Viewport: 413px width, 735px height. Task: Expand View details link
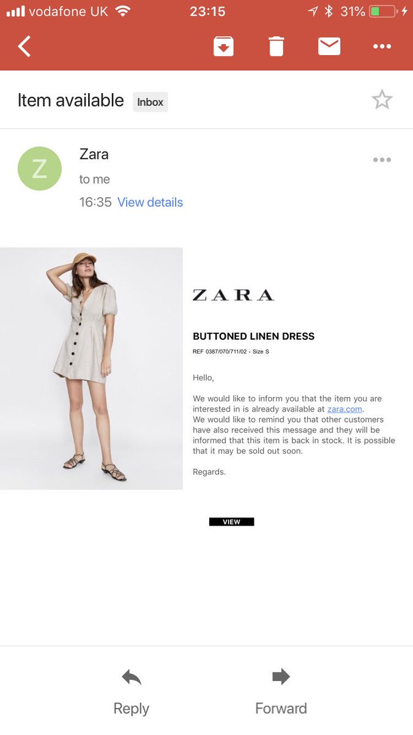(x=150, y=202)
